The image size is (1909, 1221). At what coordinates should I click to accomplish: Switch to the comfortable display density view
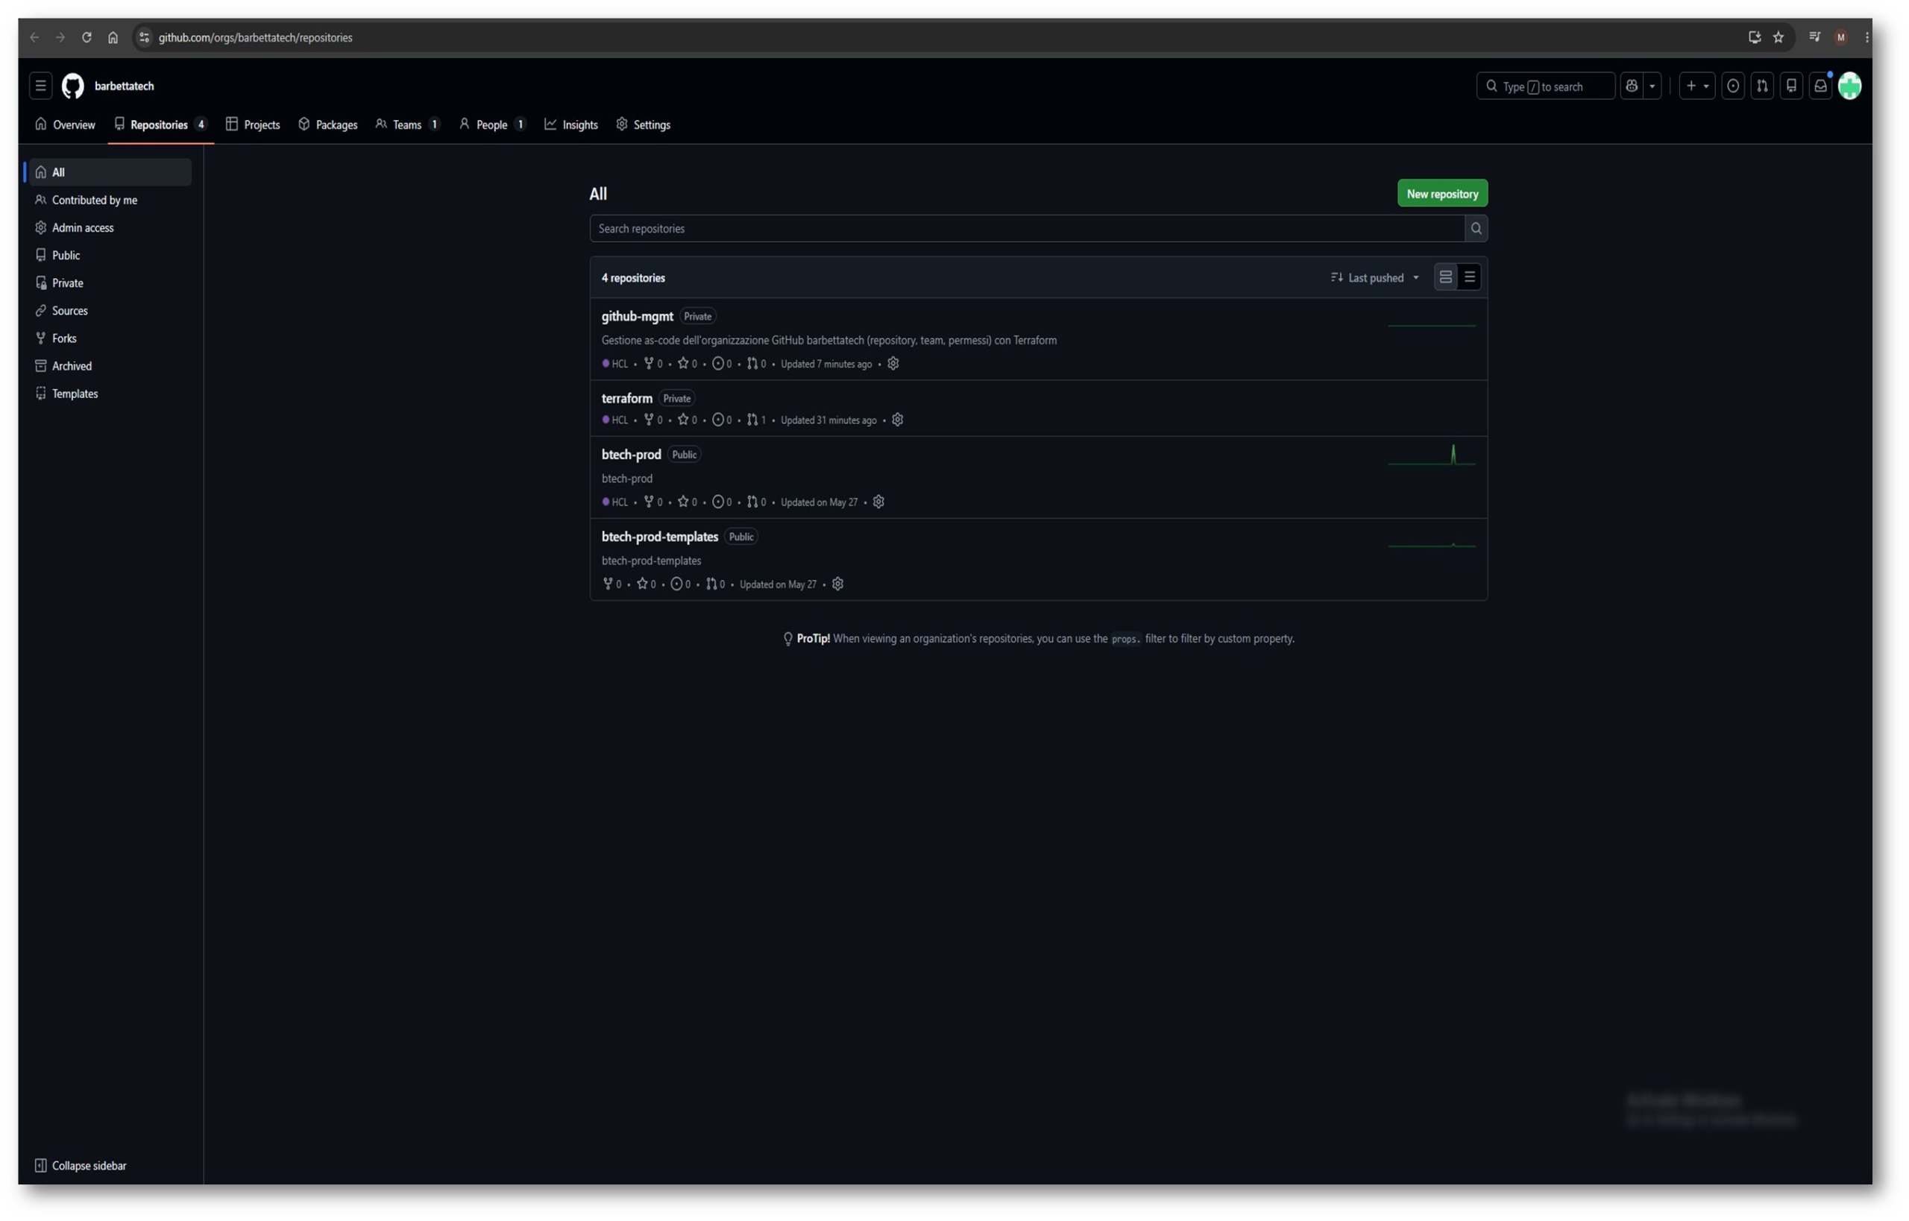tap(1446, 277)
